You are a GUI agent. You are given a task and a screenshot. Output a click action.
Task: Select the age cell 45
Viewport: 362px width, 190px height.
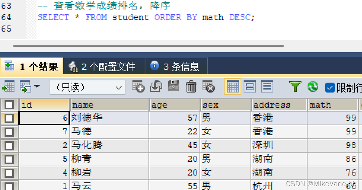175,145
